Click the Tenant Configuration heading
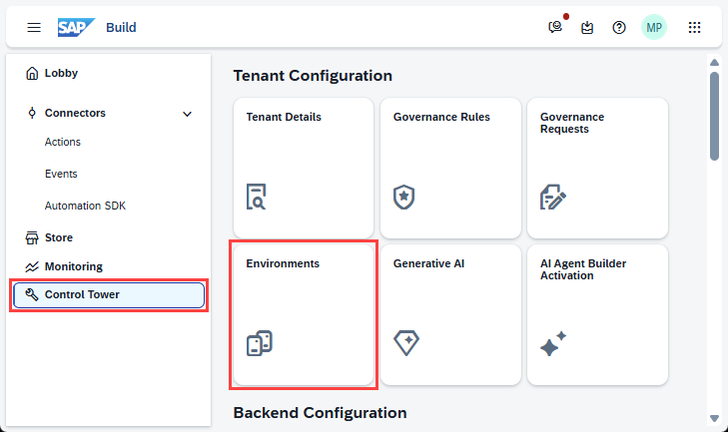Screen dimensions: 728x432 (313, 75)
